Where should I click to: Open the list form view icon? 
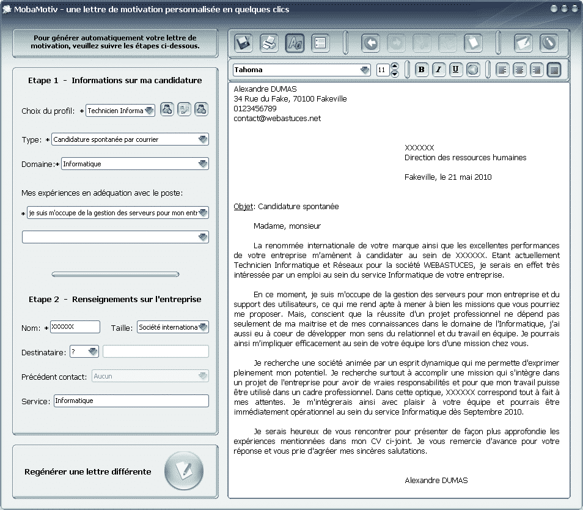[x=320, y=43]
